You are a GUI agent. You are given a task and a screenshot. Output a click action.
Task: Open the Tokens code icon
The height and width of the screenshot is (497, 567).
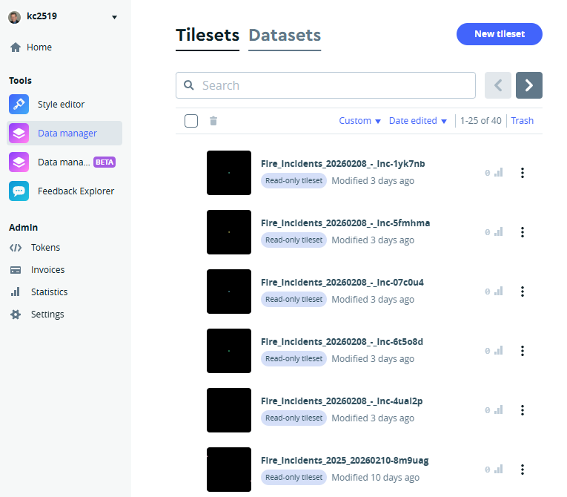(16, 248)
